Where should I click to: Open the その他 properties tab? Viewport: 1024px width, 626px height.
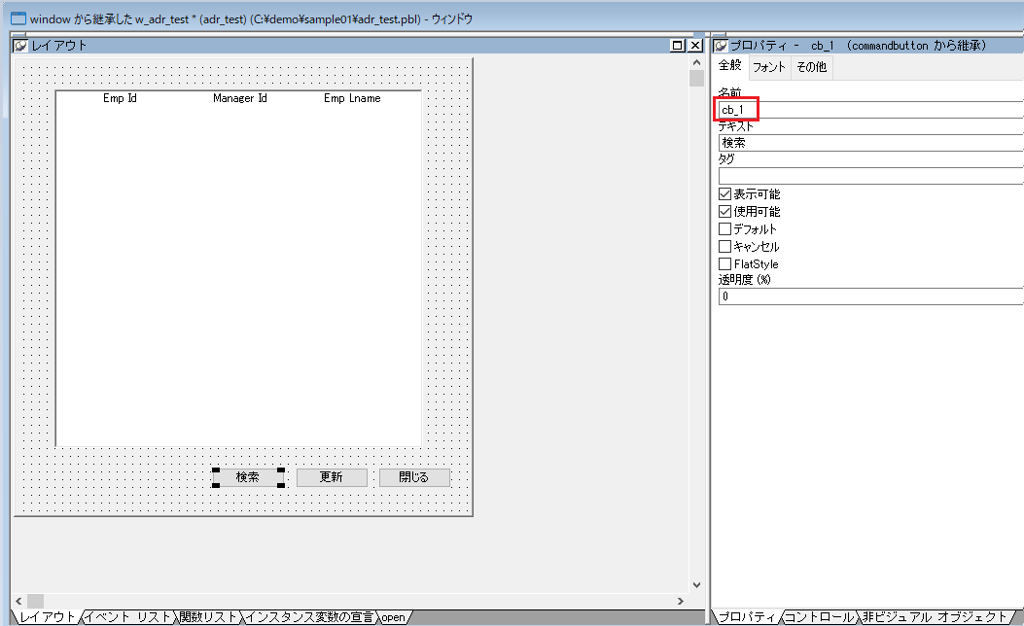[x=811, y=67]
